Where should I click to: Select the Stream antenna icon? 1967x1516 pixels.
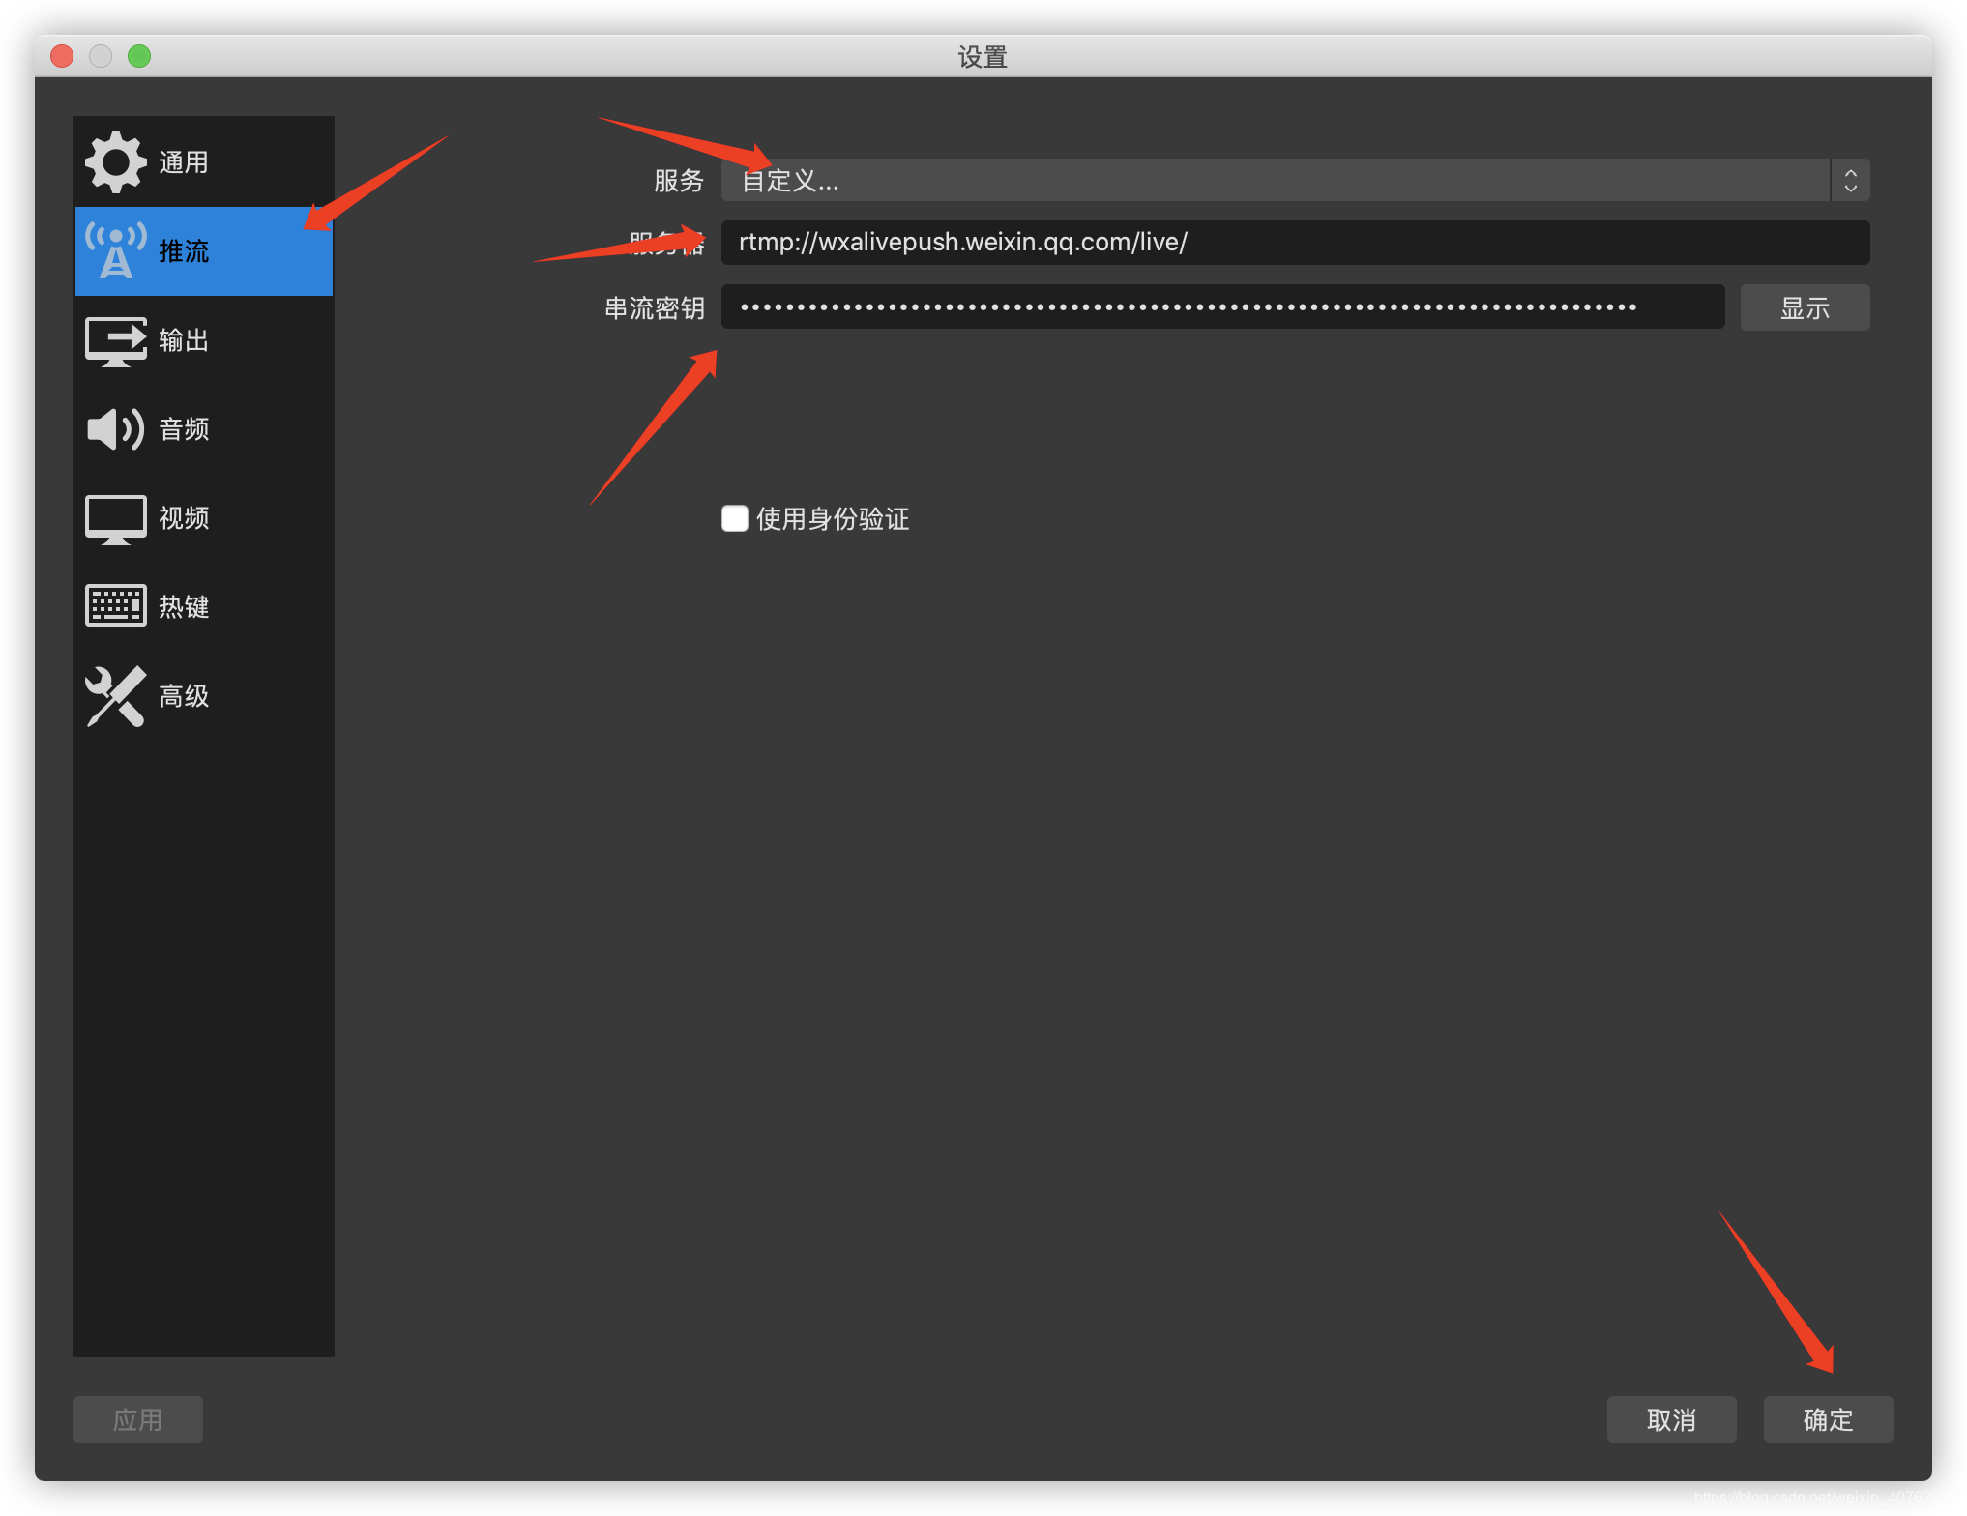(x=115, y=250)
